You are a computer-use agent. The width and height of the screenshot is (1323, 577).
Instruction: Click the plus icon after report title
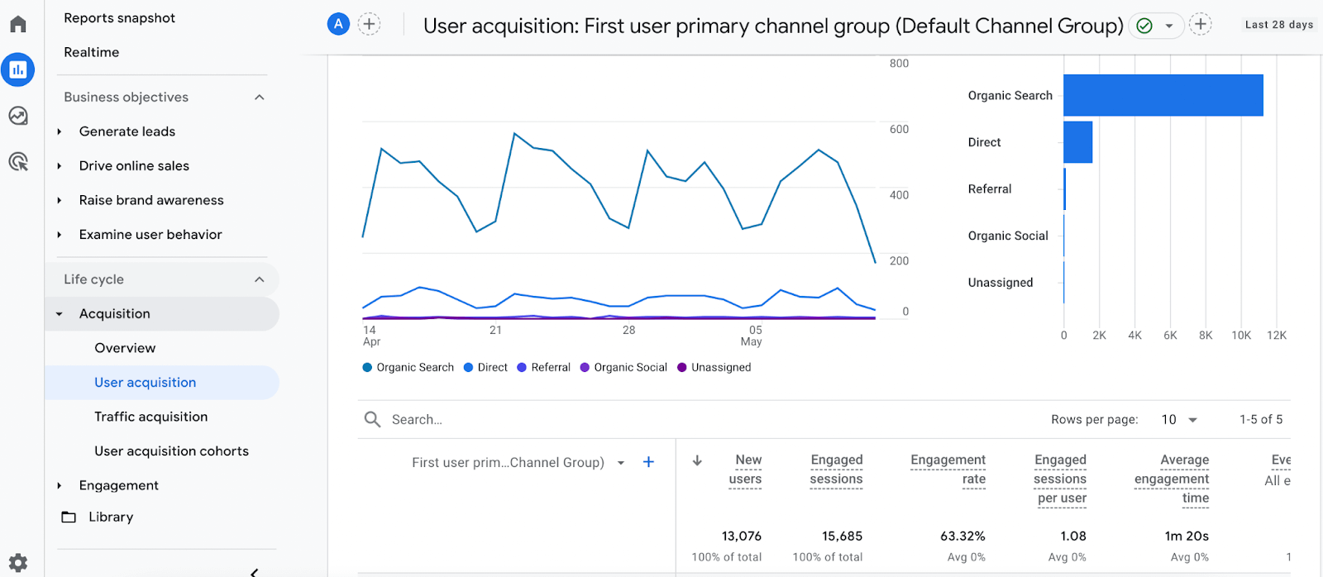(x=1201, y=25)
